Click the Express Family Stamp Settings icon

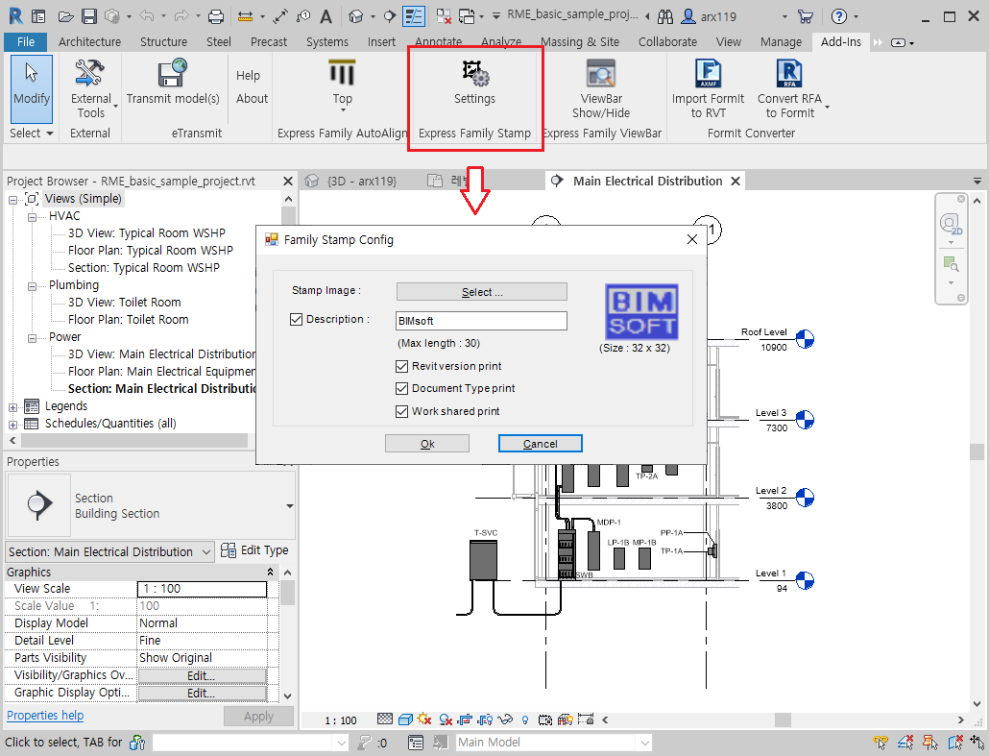coord(474,75)
